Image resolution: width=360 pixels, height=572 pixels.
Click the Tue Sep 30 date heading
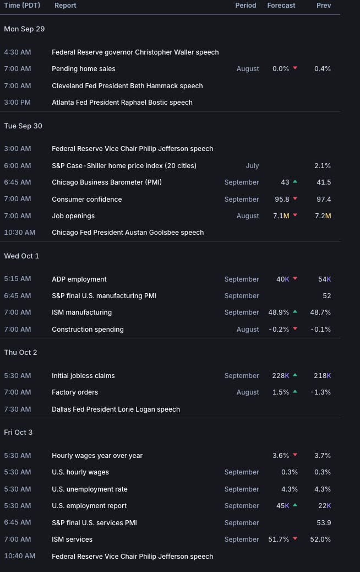coord(23,126)
